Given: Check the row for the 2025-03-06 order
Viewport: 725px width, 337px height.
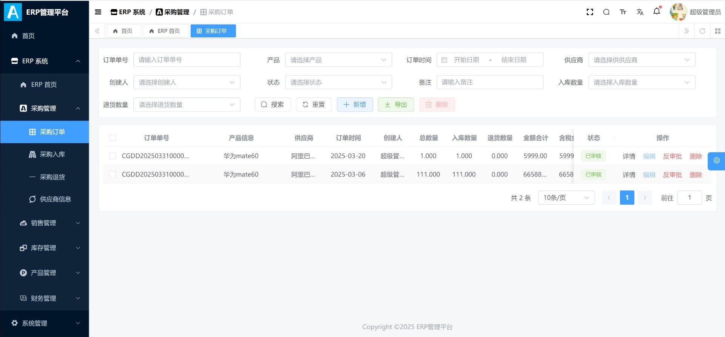Looking at the screenshot, I should click(113, 175).
